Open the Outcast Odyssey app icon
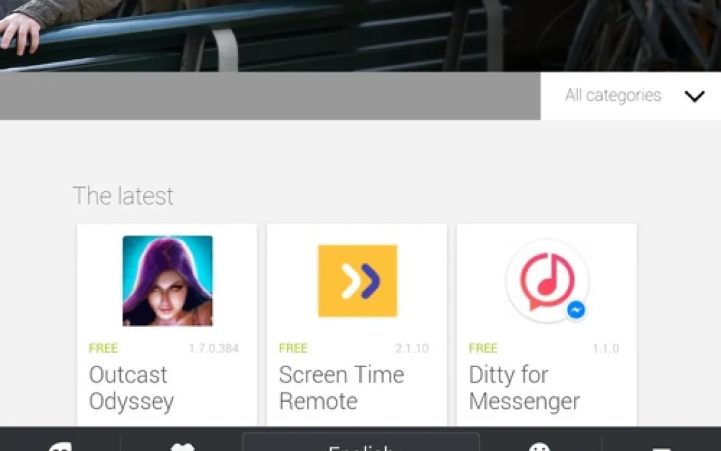 (x=167, y=281)
